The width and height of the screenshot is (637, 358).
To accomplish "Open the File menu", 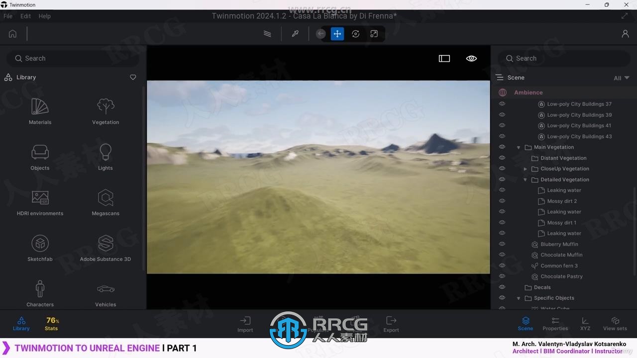I will coord(8,16).
